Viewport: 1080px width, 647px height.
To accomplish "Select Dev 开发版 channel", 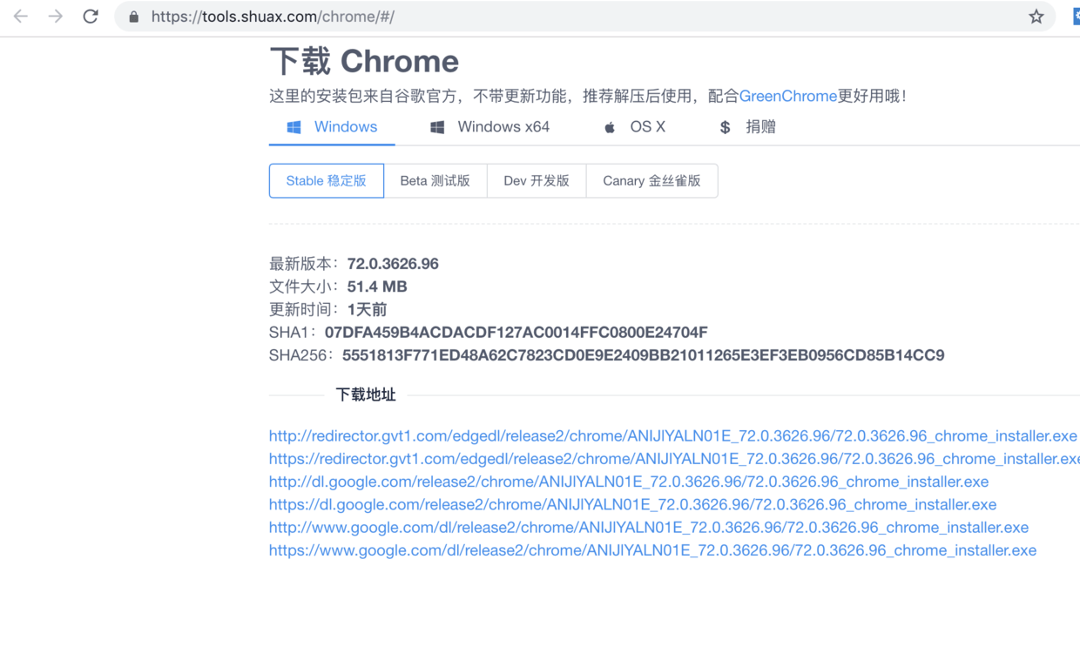I will click(537, 181).
